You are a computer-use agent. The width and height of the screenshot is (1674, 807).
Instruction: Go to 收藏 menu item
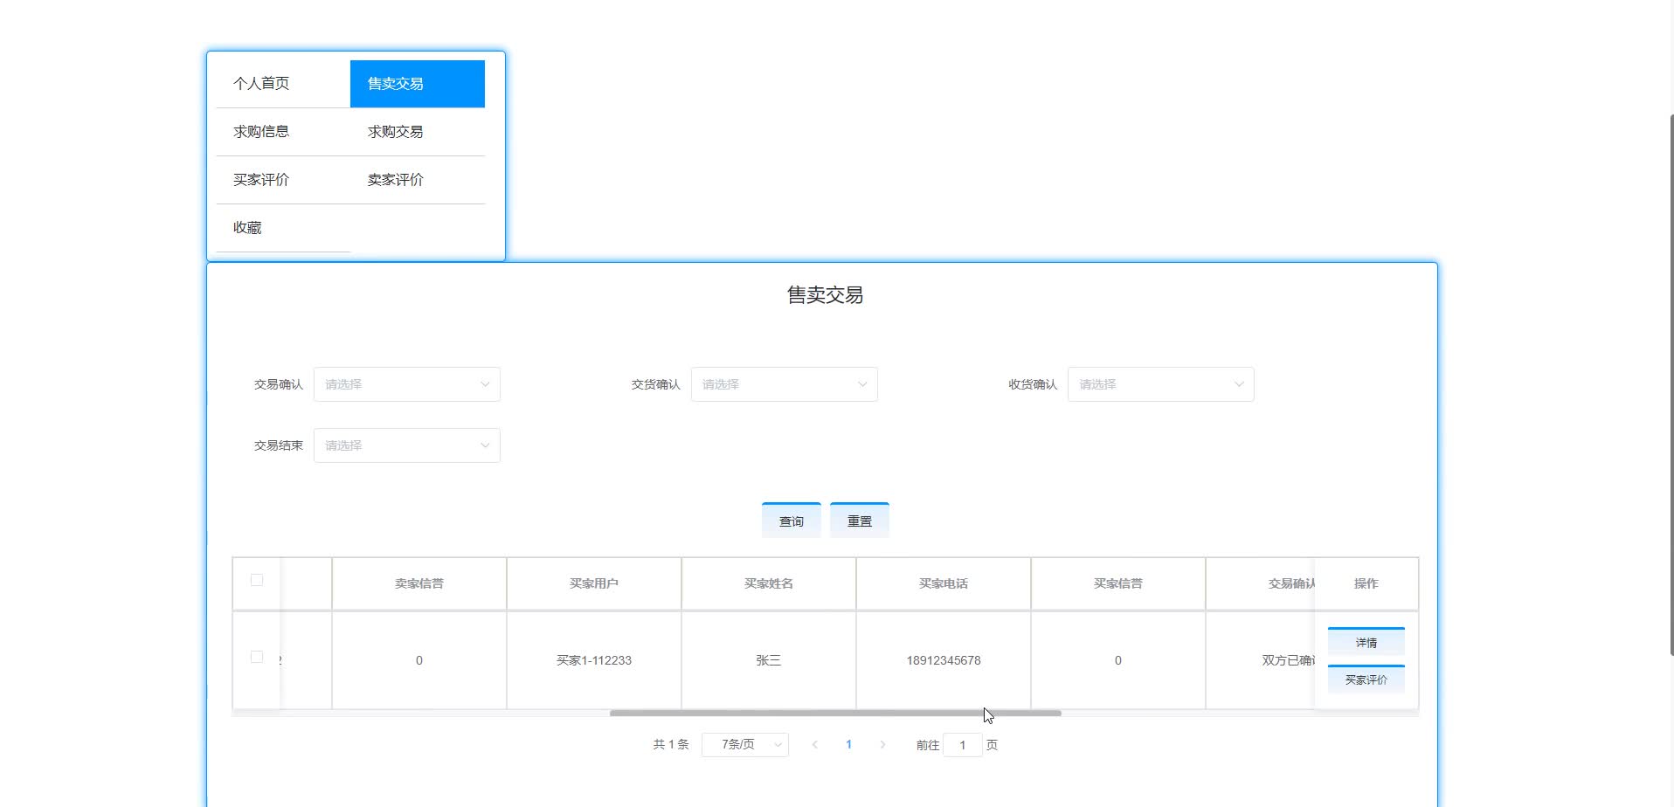[283, 228]
